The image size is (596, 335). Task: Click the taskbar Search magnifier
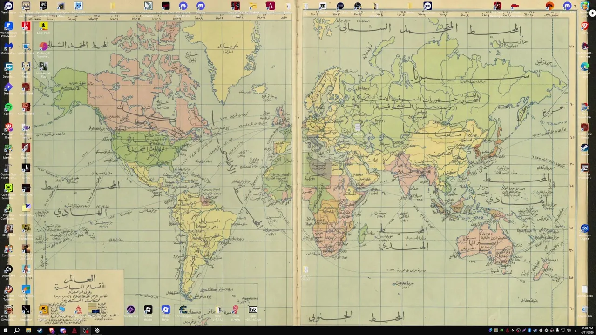pos(17,330)
